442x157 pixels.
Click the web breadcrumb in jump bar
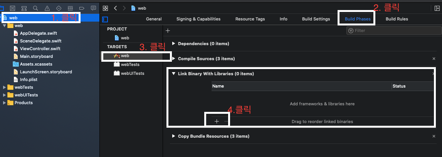(139, 8)
